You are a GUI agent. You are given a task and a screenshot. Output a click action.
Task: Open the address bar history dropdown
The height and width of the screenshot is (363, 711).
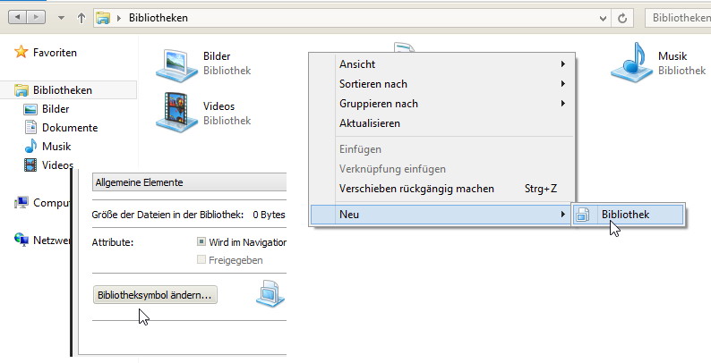(x=603, y=19)
